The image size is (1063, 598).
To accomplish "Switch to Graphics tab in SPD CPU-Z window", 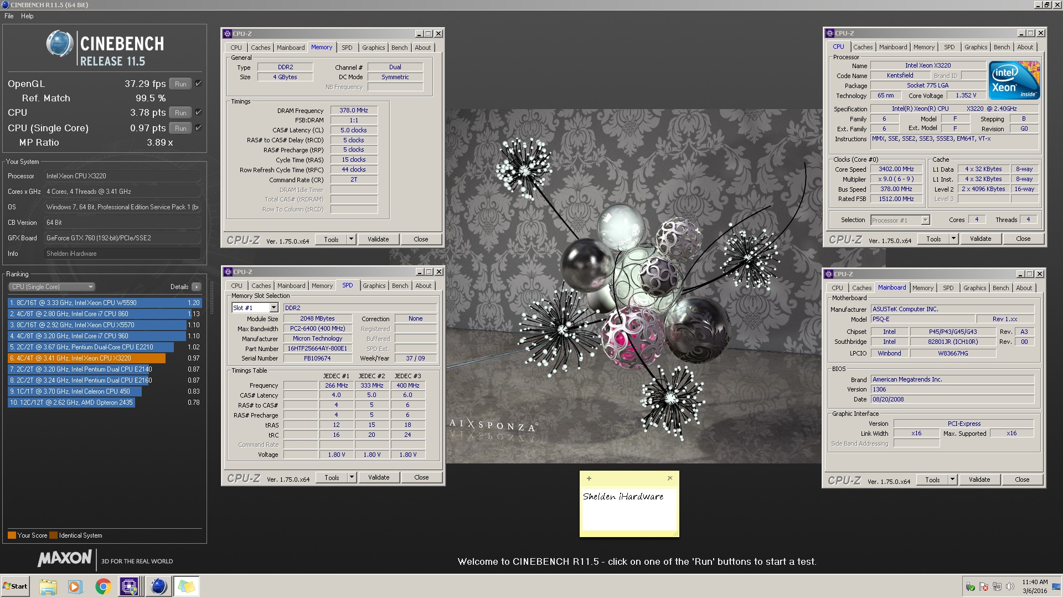I will (x=374, y=286).
